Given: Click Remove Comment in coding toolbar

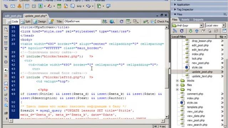Looking at the screenshot, I should (6, 89).
